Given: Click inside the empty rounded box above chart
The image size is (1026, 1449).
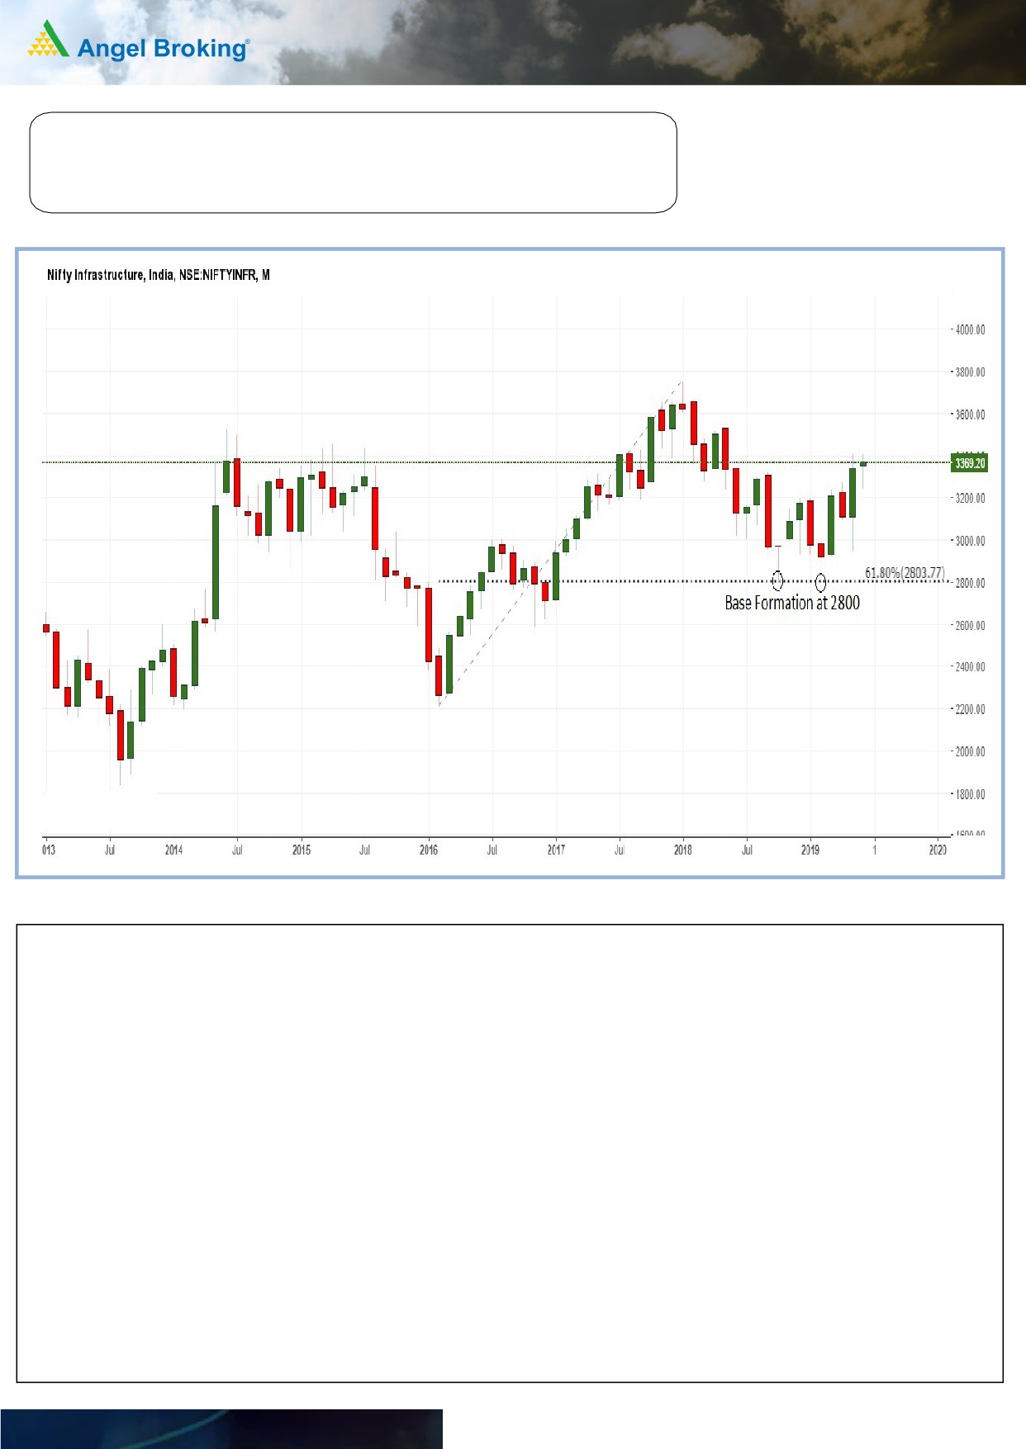Looking at the screenshot, I should (353, 163).
